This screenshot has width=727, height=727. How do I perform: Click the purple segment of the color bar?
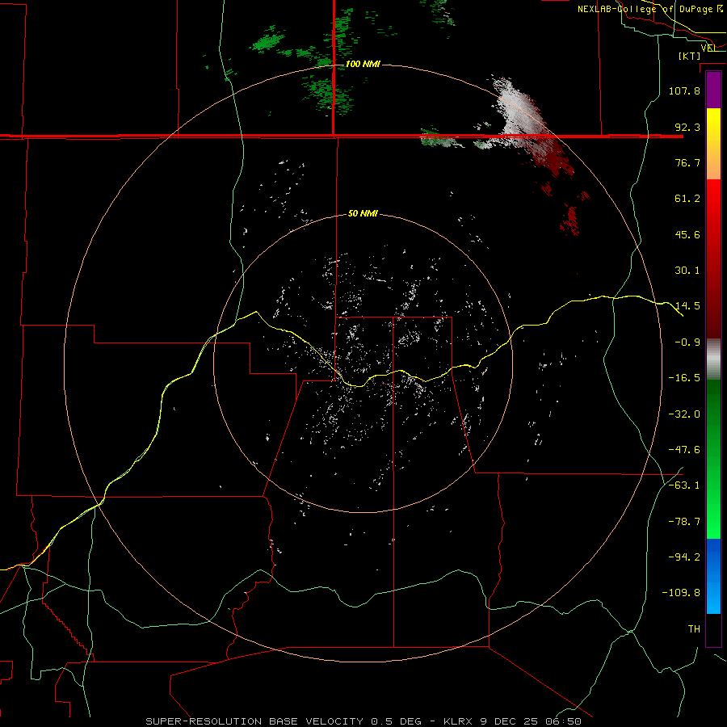(713, 90)
